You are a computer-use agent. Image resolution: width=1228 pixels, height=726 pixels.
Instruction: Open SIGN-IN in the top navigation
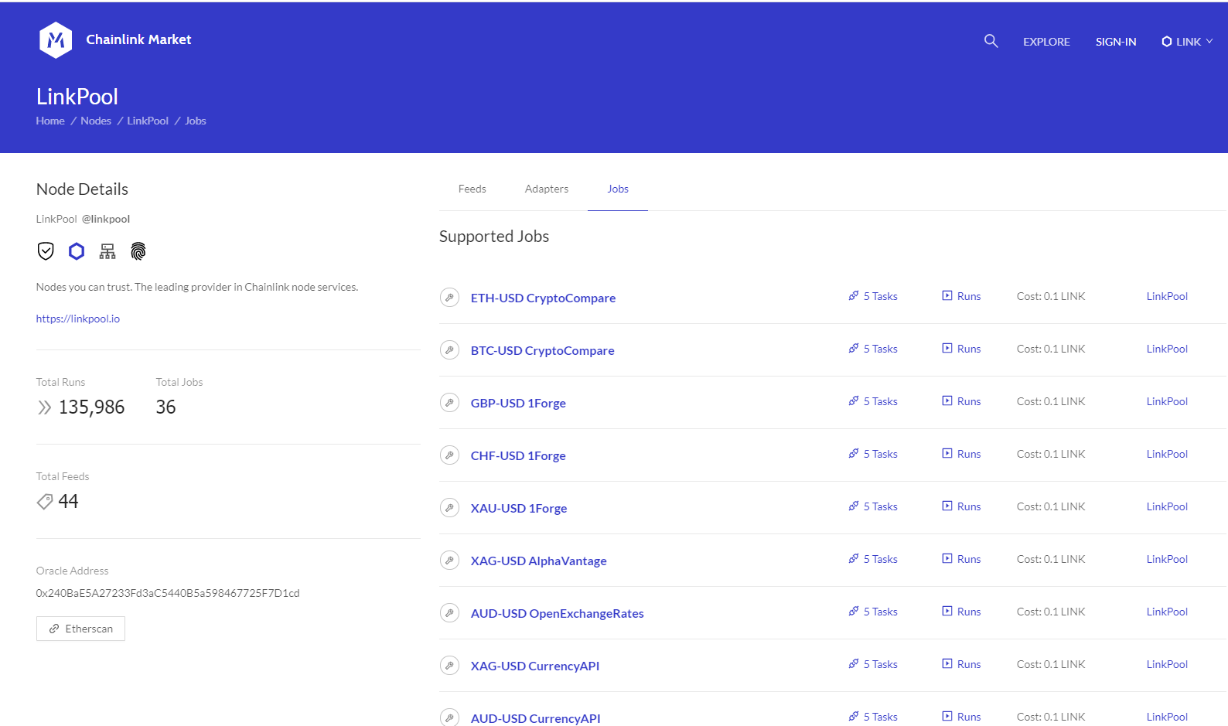point(1116,42)
